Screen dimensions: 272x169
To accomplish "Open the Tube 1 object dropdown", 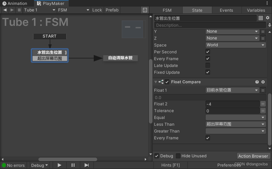I will coord(40,10).
